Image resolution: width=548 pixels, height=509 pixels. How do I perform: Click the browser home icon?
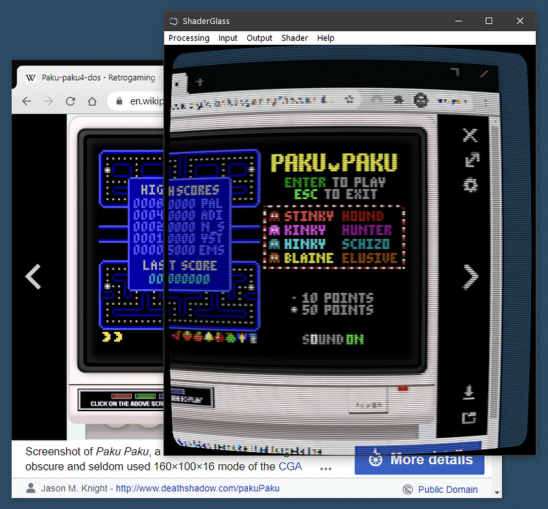(x=92, y=101)
